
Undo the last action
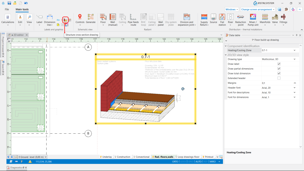[26, 3]
